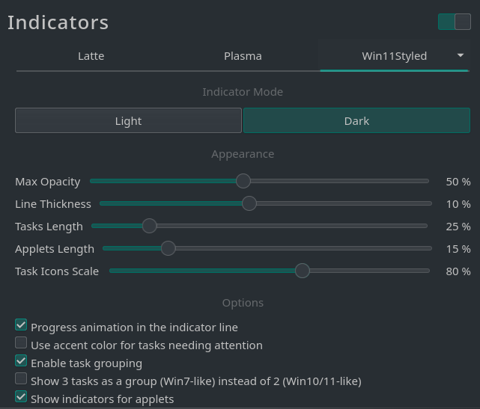Click the Tasks Length track at its midpoint

(x=260, y=226)
